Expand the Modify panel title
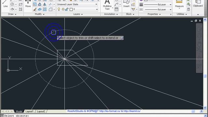This screenshot has height=117, width=208. [x=40, y=14]
